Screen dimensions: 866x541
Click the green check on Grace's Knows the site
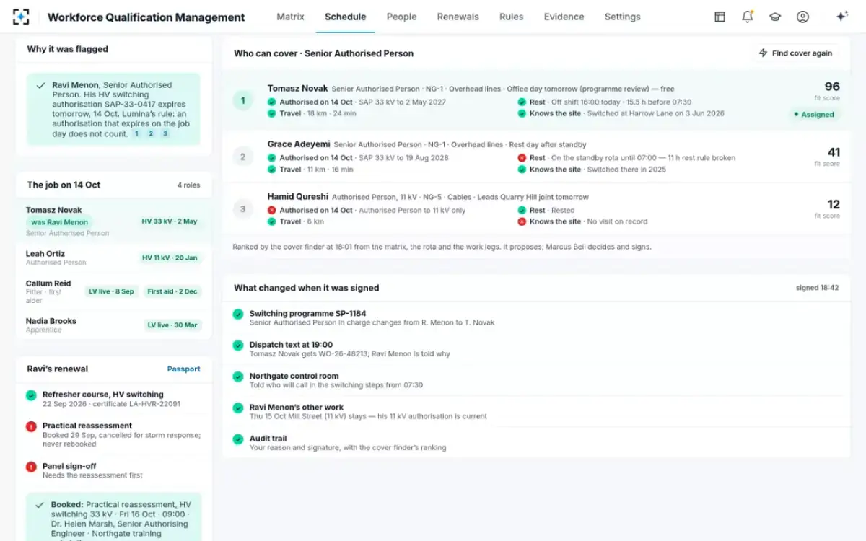tap(522, 170)
